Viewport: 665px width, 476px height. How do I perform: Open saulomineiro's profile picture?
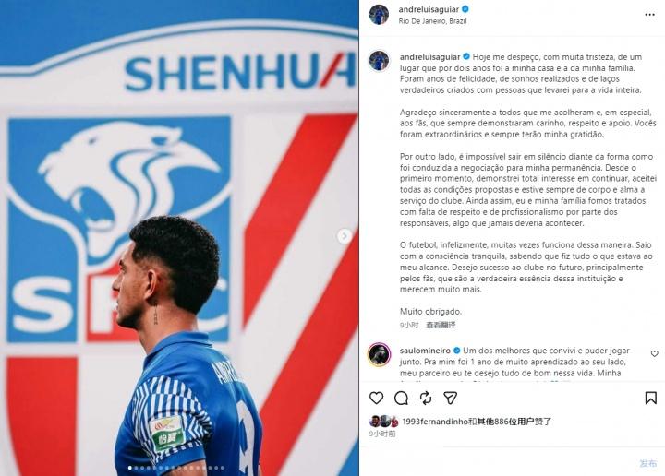(x=379, y=354)
